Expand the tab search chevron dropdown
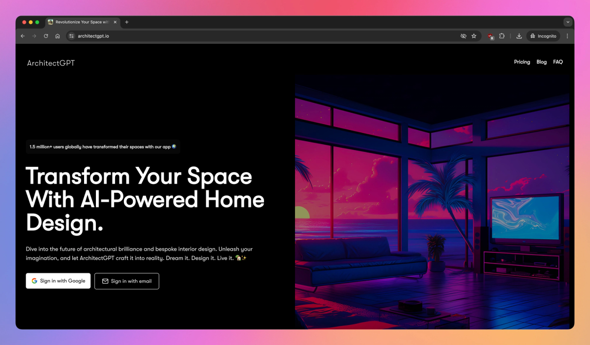The image size is (590, 345). click(x=568, y=22)
